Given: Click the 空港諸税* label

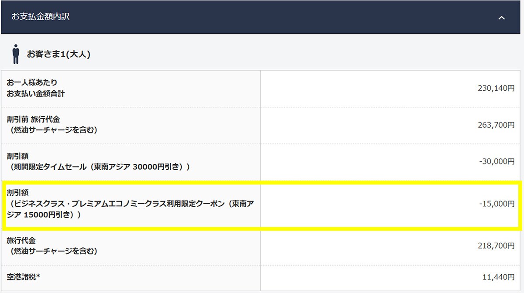Looking at the screenshot, I should click(23, 277).
